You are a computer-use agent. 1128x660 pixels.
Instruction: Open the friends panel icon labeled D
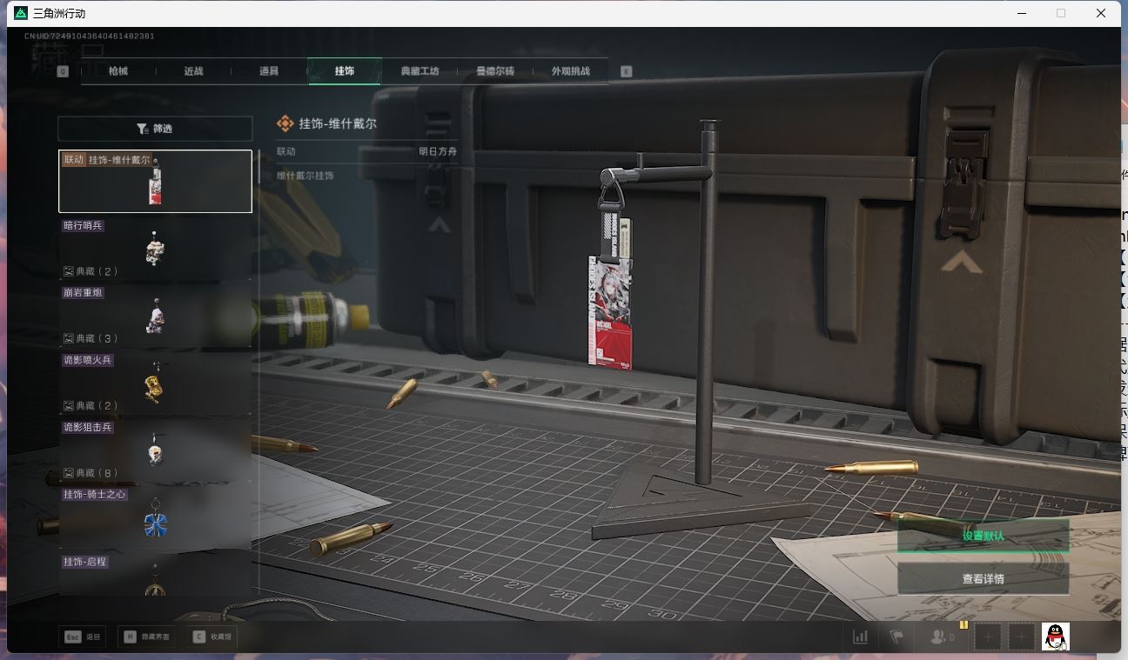[938, 637]
